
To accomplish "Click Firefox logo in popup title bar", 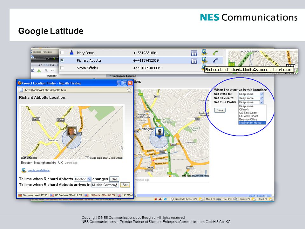I will coord(19,83).
